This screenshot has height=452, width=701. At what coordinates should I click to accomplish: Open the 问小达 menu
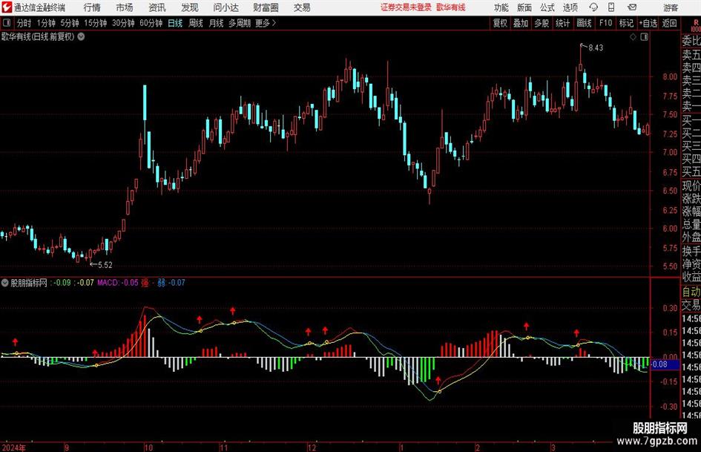[226, 7]
